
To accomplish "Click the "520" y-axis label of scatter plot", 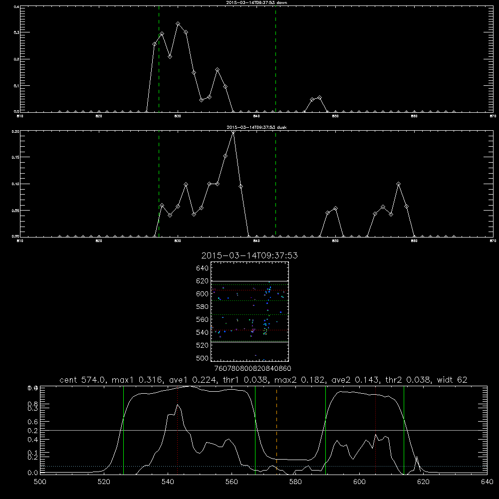I will point(203,345).
